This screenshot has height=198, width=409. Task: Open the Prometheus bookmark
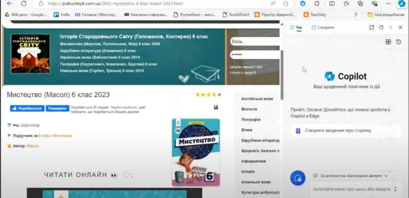[x=195, y=15]
